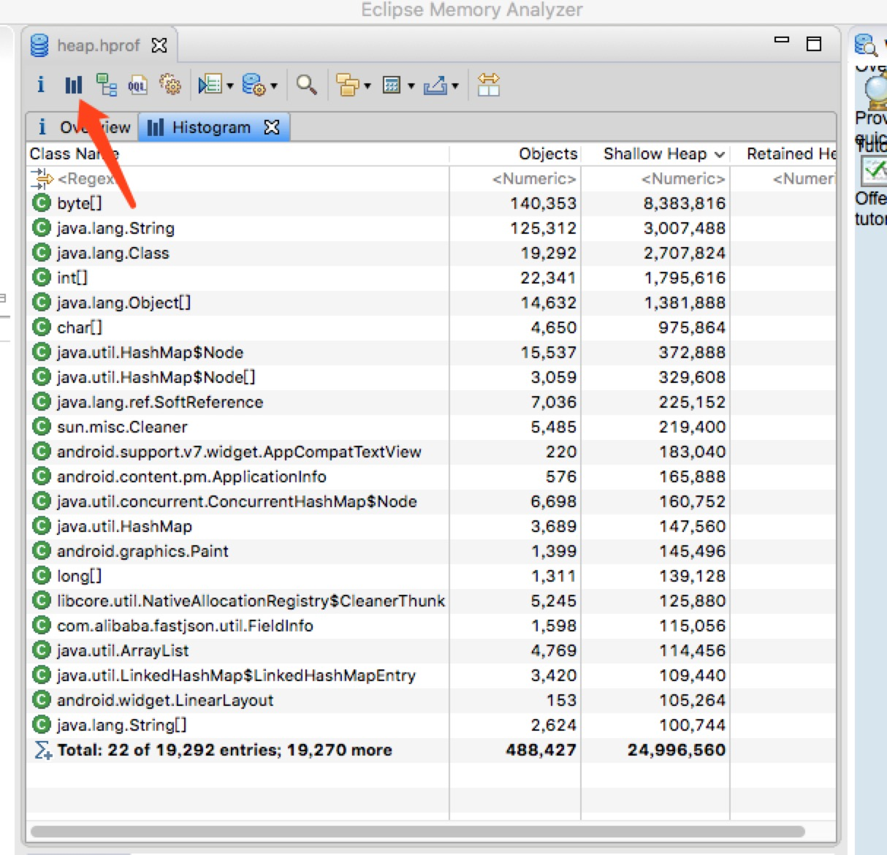Select the java.util.ArrayList row
The image size is (887, 855).
[x=431, y=650]
